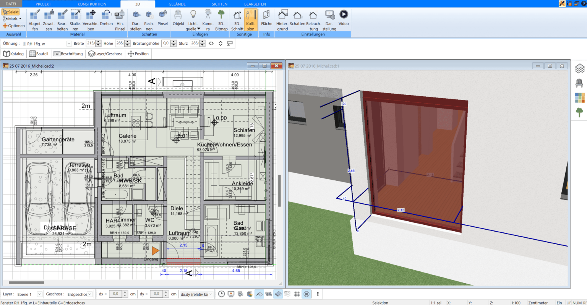Choose the Zuweisen material tool
Image resolution: width=587 pixels, height=305 pixels.
[49, 20]
